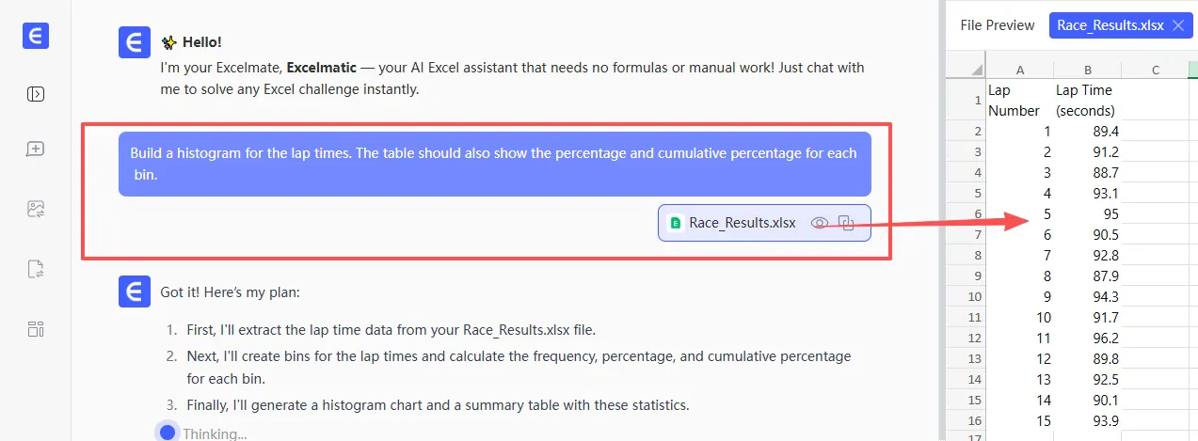Select all cells via the corner triangle
Viewport: 1198px width, 441px height.
point(965,70)
